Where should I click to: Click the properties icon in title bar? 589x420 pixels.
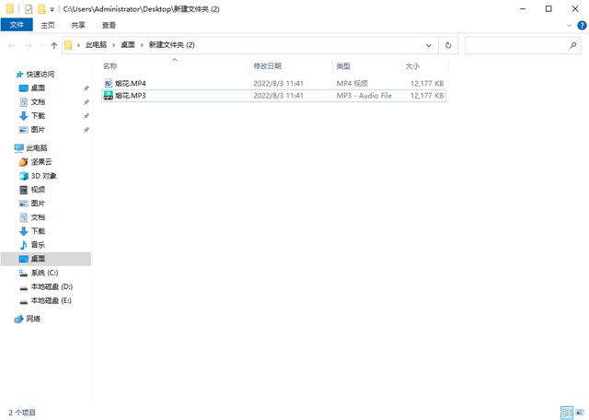click(x=29, y=8)
